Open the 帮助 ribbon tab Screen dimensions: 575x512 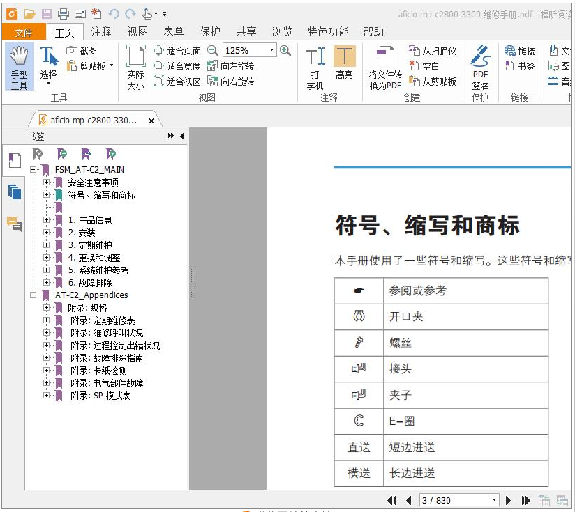pyautogui.click(x=373, y=32)
